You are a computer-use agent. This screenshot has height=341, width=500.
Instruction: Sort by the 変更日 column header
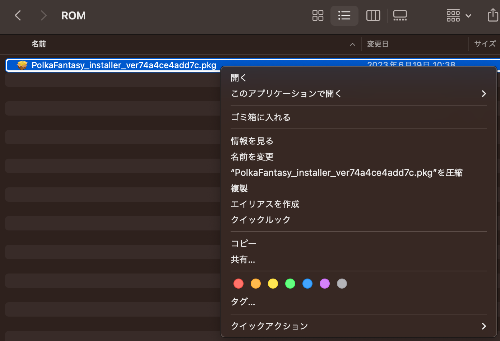coord(378,44)
